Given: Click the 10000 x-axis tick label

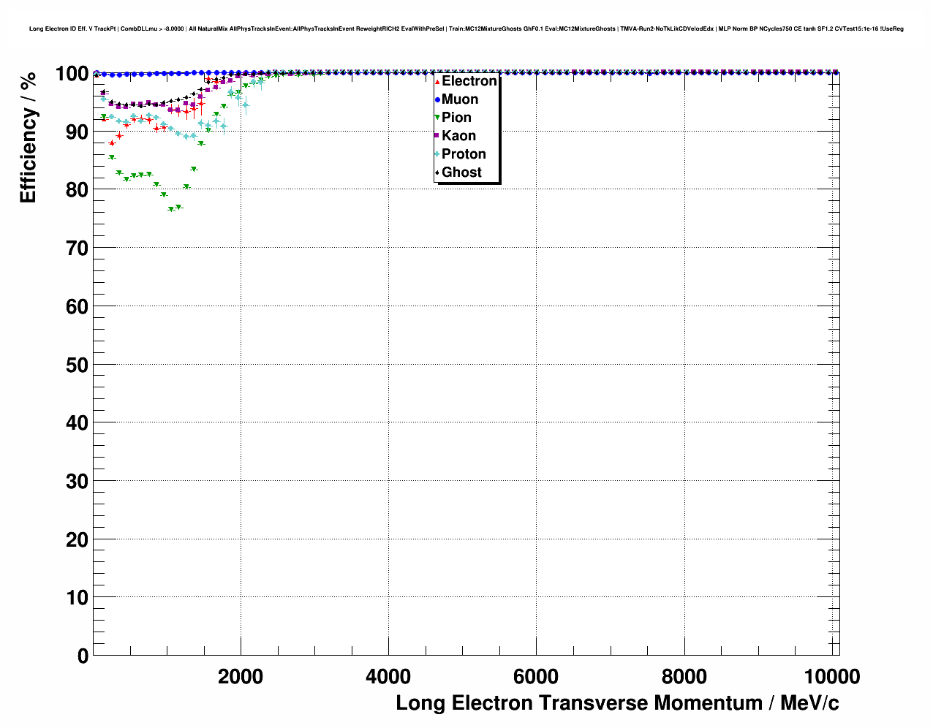Looking at the screenshot, I should coord(831,677).
